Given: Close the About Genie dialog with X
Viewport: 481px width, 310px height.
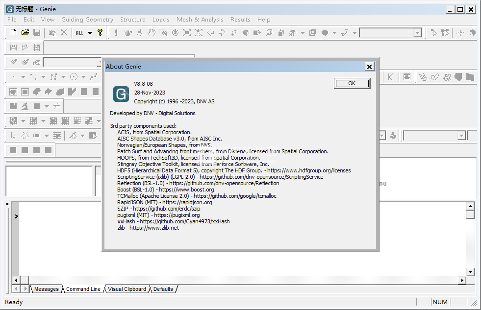Looking at the screenshot, I should [x=369, y=67].
